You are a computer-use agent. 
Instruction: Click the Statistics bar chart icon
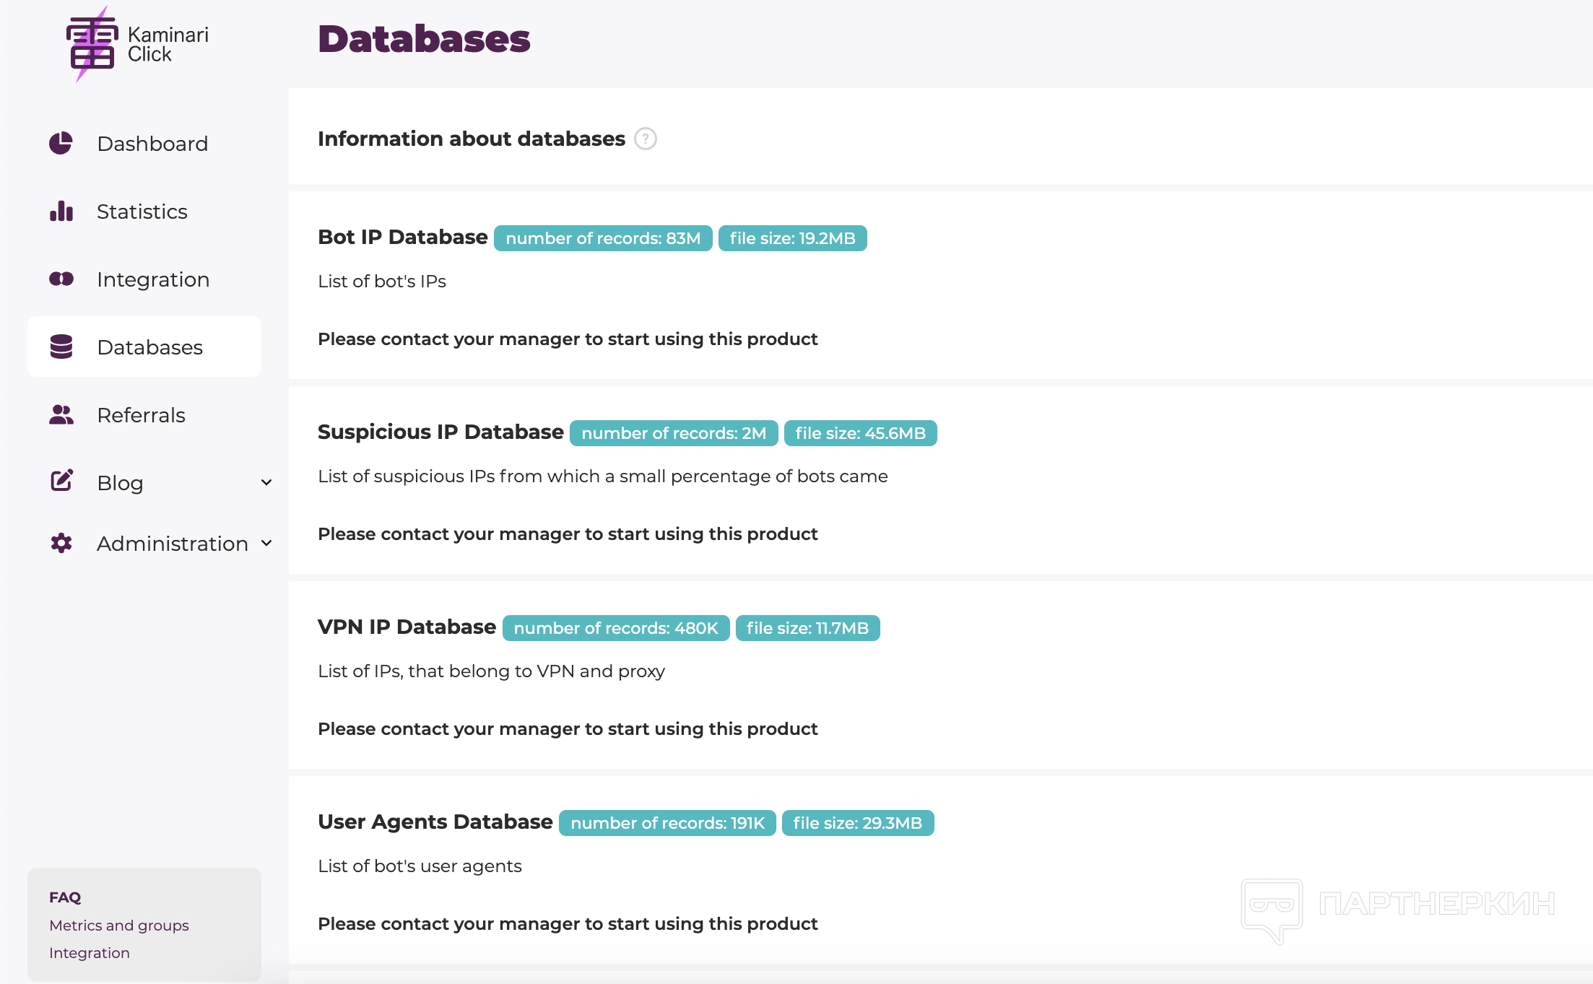[61, 212]
